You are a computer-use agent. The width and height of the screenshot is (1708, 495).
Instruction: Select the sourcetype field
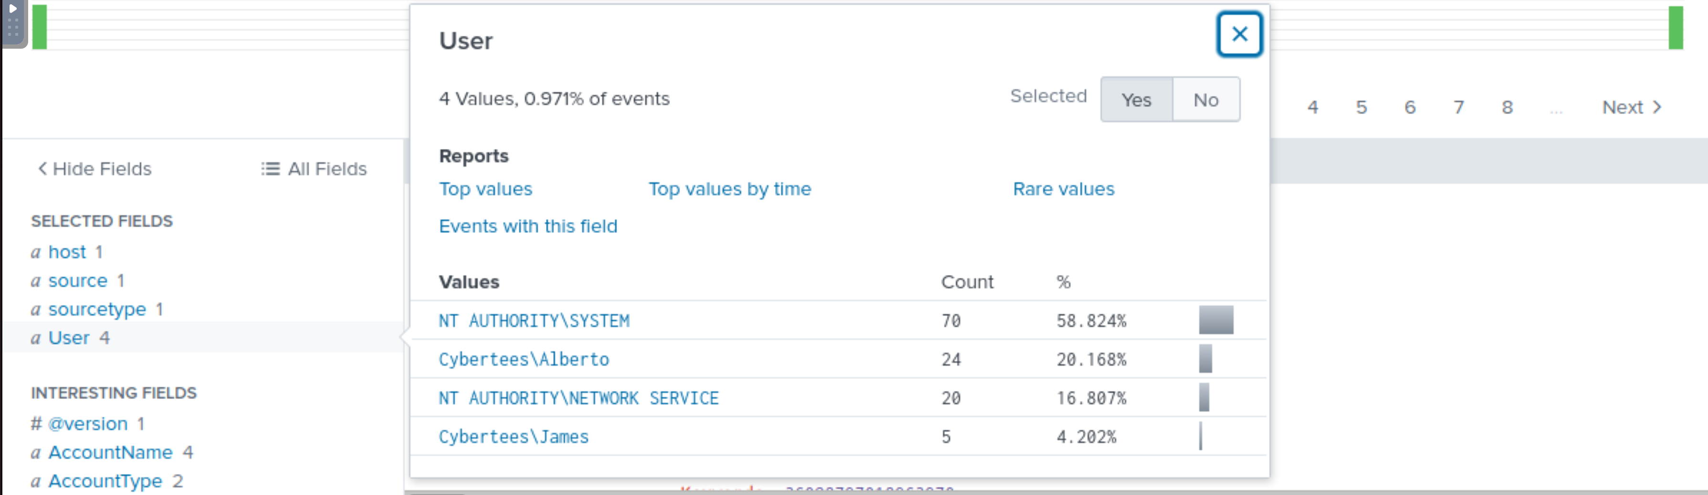coord(97,309)
